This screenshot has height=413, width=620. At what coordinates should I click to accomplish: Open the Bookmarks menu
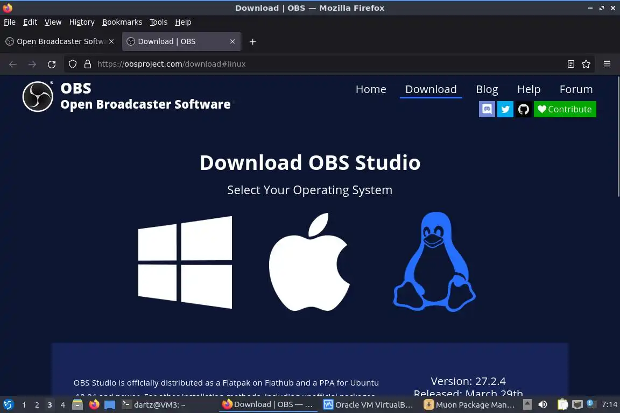tap(122, 22)
